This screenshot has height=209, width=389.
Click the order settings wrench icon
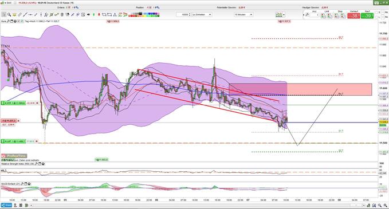tap(307, 15)
